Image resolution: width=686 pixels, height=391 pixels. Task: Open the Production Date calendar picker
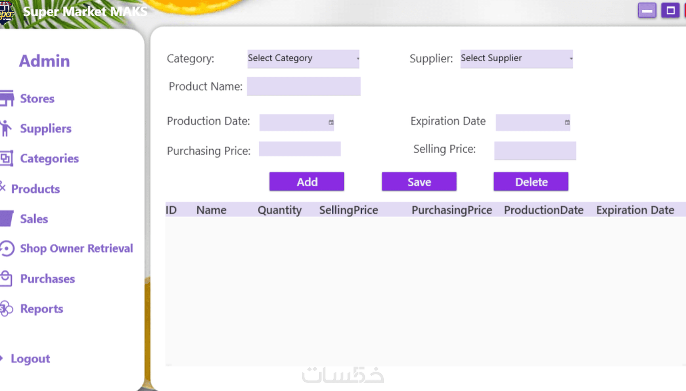(x=331, y=123)
